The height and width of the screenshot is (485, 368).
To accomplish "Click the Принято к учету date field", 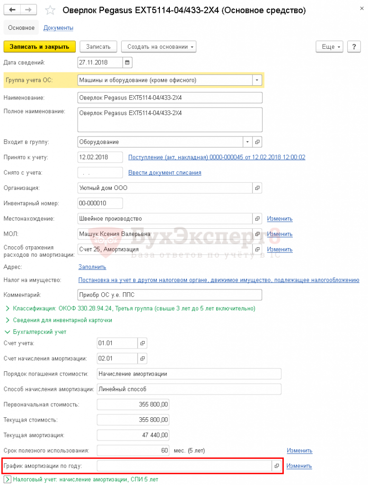I will click(x=100, y=157).
